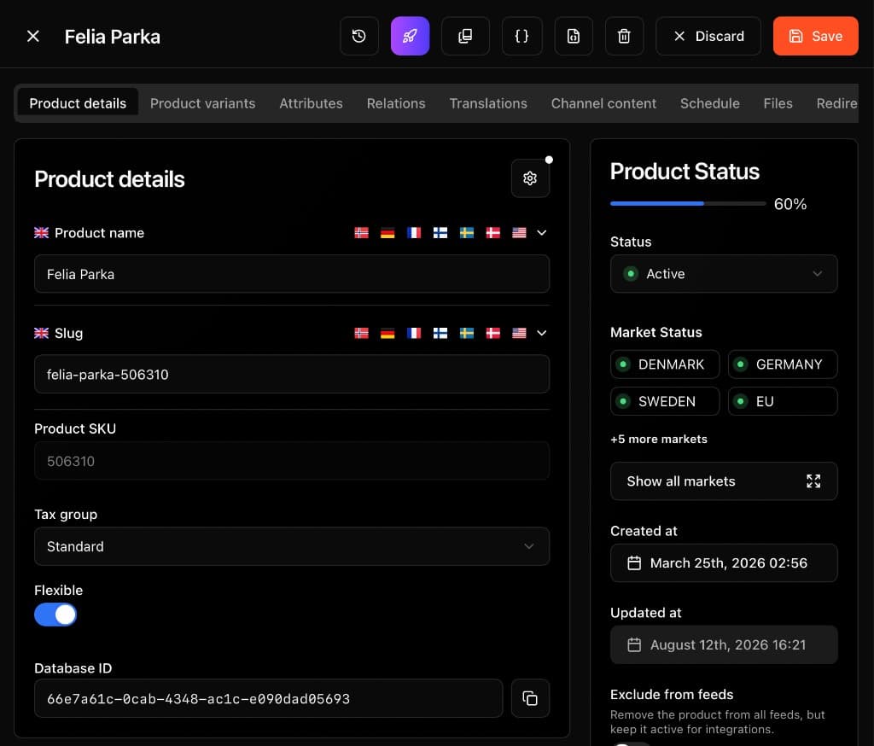Click the UK flag beside Product name

click(x=41, y=232)
